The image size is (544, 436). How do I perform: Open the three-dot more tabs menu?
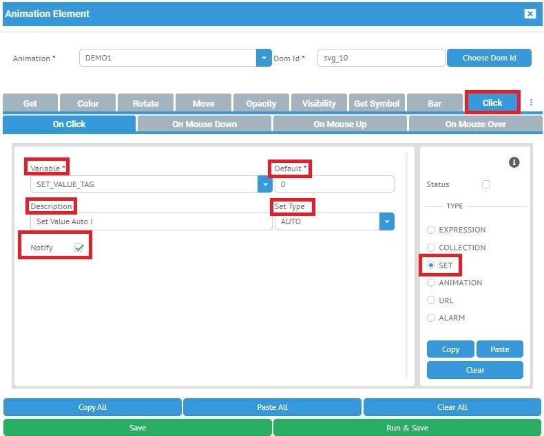point(531,102)
